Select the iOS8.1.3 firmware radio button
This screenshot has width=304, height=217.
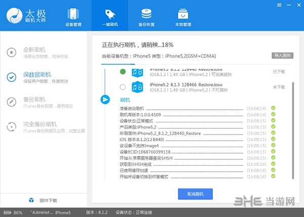[123, 87]
